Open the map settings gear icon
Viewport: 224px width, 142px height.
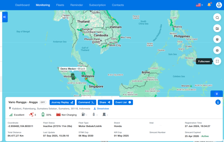point(217,50)
